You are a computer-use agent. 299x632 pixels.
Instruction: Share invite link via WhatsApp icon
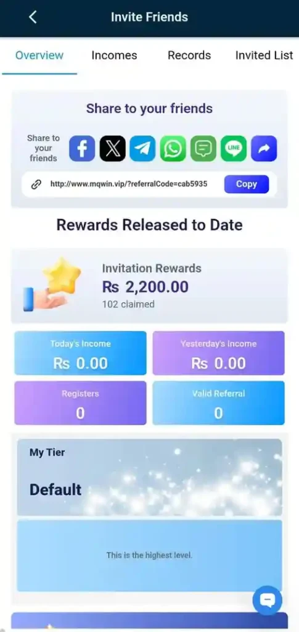[173, 148]
